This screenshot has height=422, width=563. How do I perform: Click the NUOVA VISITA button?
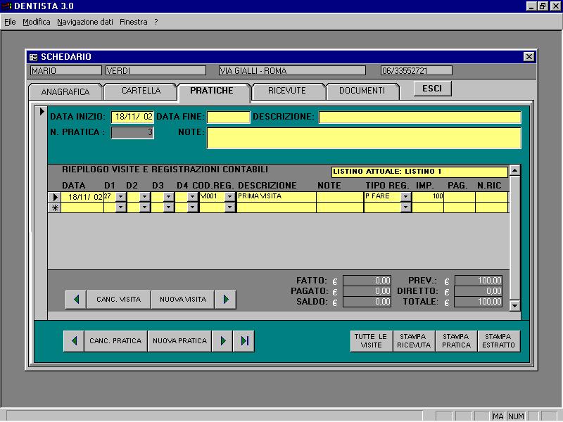tap(183, 300)
